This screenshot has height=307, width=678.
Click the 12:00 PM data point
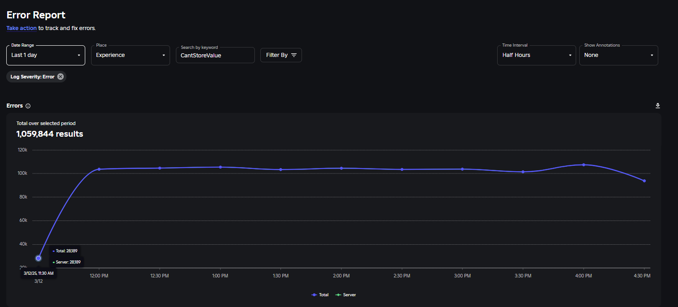99,169
